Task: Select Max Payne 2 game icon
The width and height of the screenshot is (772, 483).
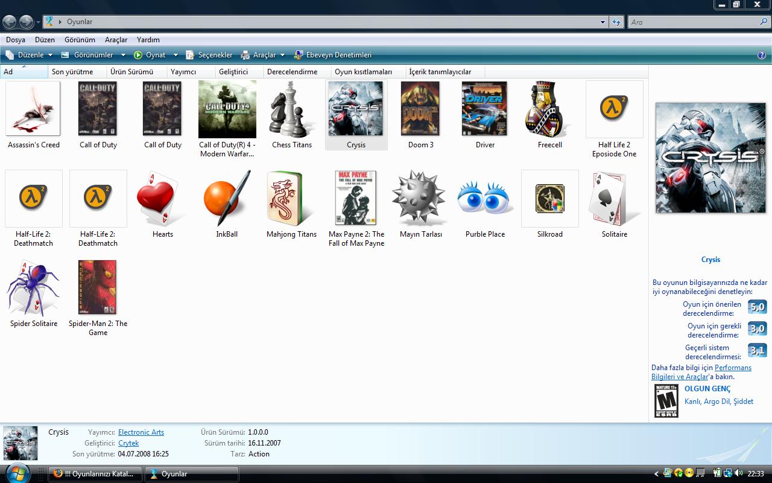Action: [x=356, y=198]
